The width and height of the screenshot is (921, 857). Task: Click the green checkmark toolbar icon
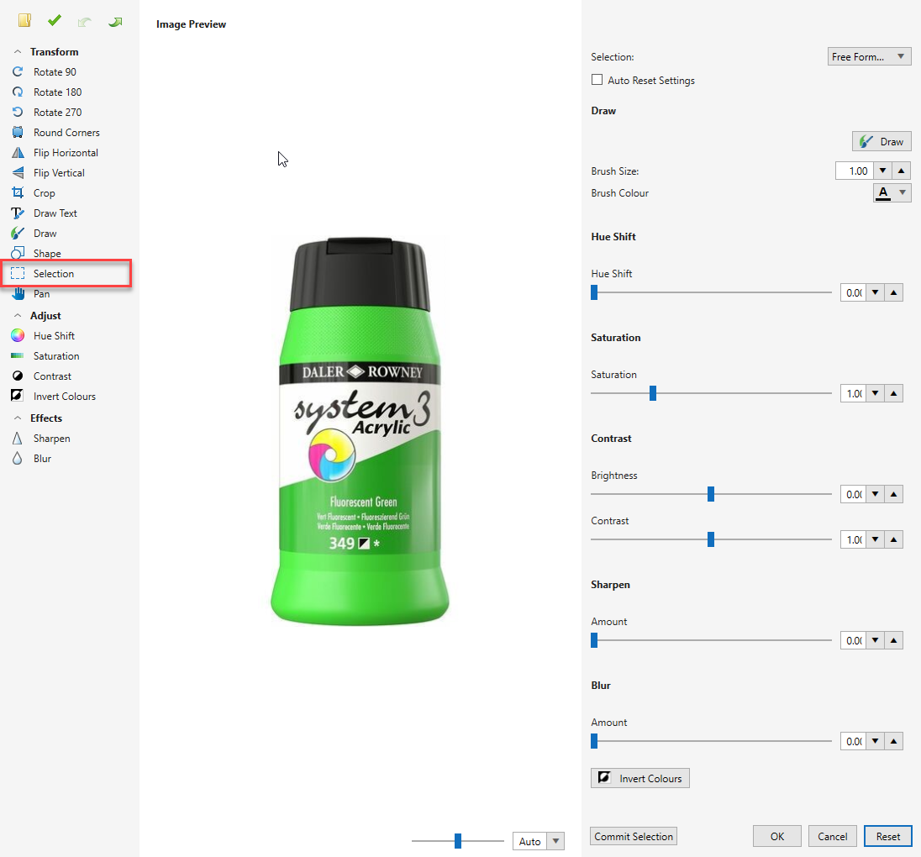[x=55, y=20]
